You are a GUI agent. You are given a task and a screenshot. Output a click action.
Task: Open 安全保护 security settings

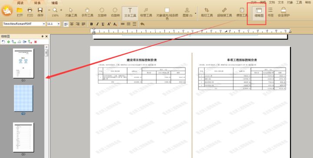click(x=283, y=12)
